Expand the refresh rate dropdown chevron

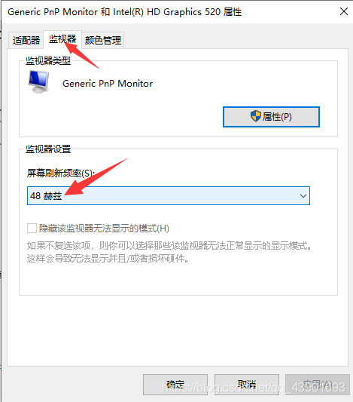coord(303,196)
